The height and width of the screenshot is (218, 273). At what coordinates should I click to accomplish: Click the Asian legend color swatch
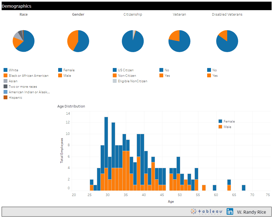[5, 81]
